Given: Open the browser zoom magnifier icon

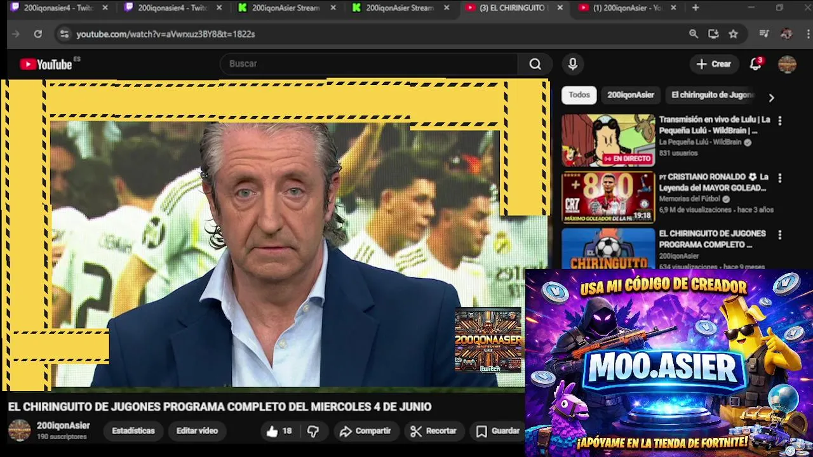Looking at the screenshot, I should 694,34.
